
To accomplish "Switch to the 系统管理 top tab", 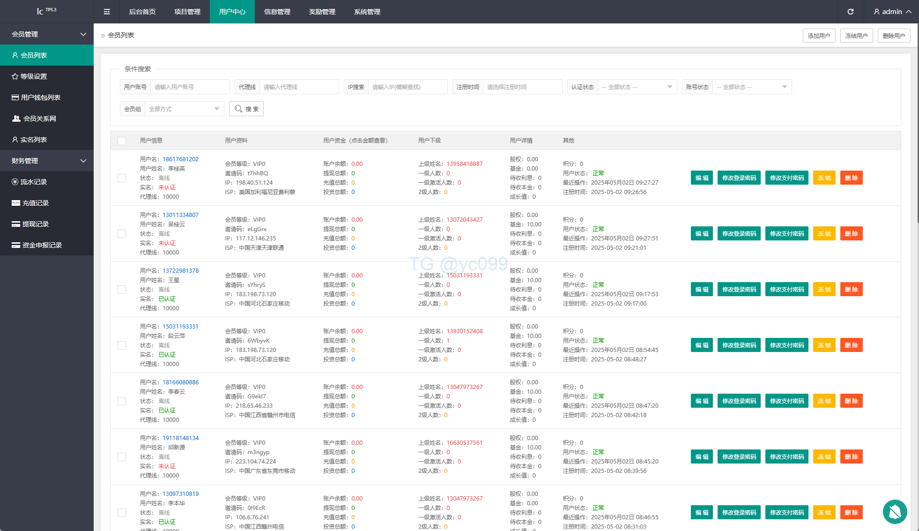I will [367, 12].
